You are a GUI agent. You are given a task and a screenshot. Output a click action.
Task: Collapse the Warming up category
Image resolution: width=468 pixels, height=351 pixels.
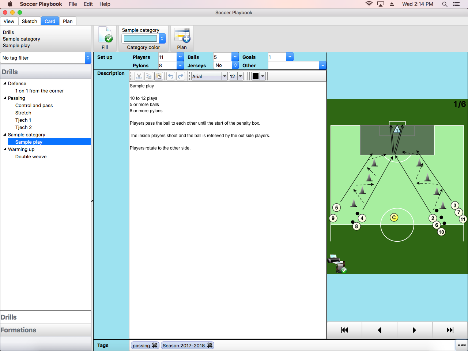click(5, 149)
